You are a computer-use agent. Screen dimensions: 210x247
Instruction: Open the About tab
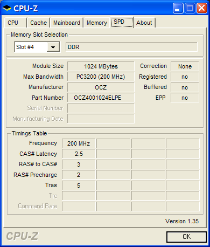tap(144, 23)
